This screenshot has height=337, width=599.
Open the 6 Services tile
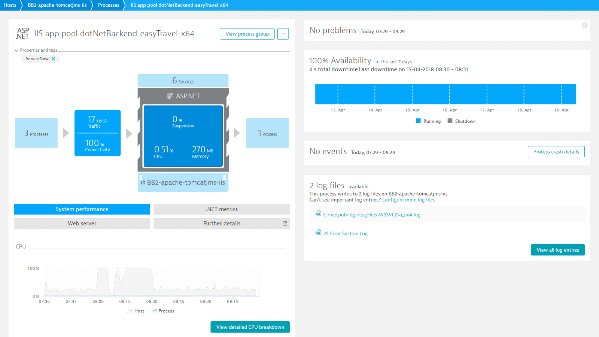coord(183,81)
